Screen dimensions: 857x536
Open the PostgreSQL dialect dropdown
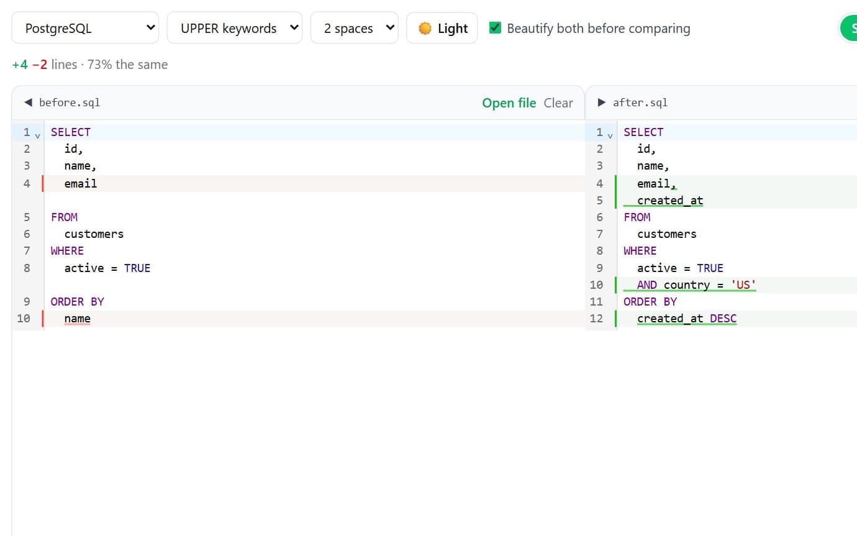tap(85, 28)
